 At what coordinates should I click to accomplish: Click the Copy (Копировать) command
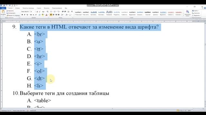(11, 13)
